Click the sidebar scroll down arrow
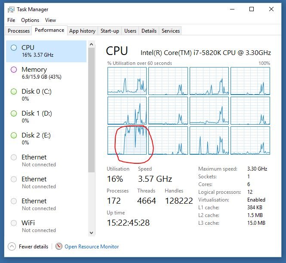This screenshot has height=263, width=286. coord(91,233)
